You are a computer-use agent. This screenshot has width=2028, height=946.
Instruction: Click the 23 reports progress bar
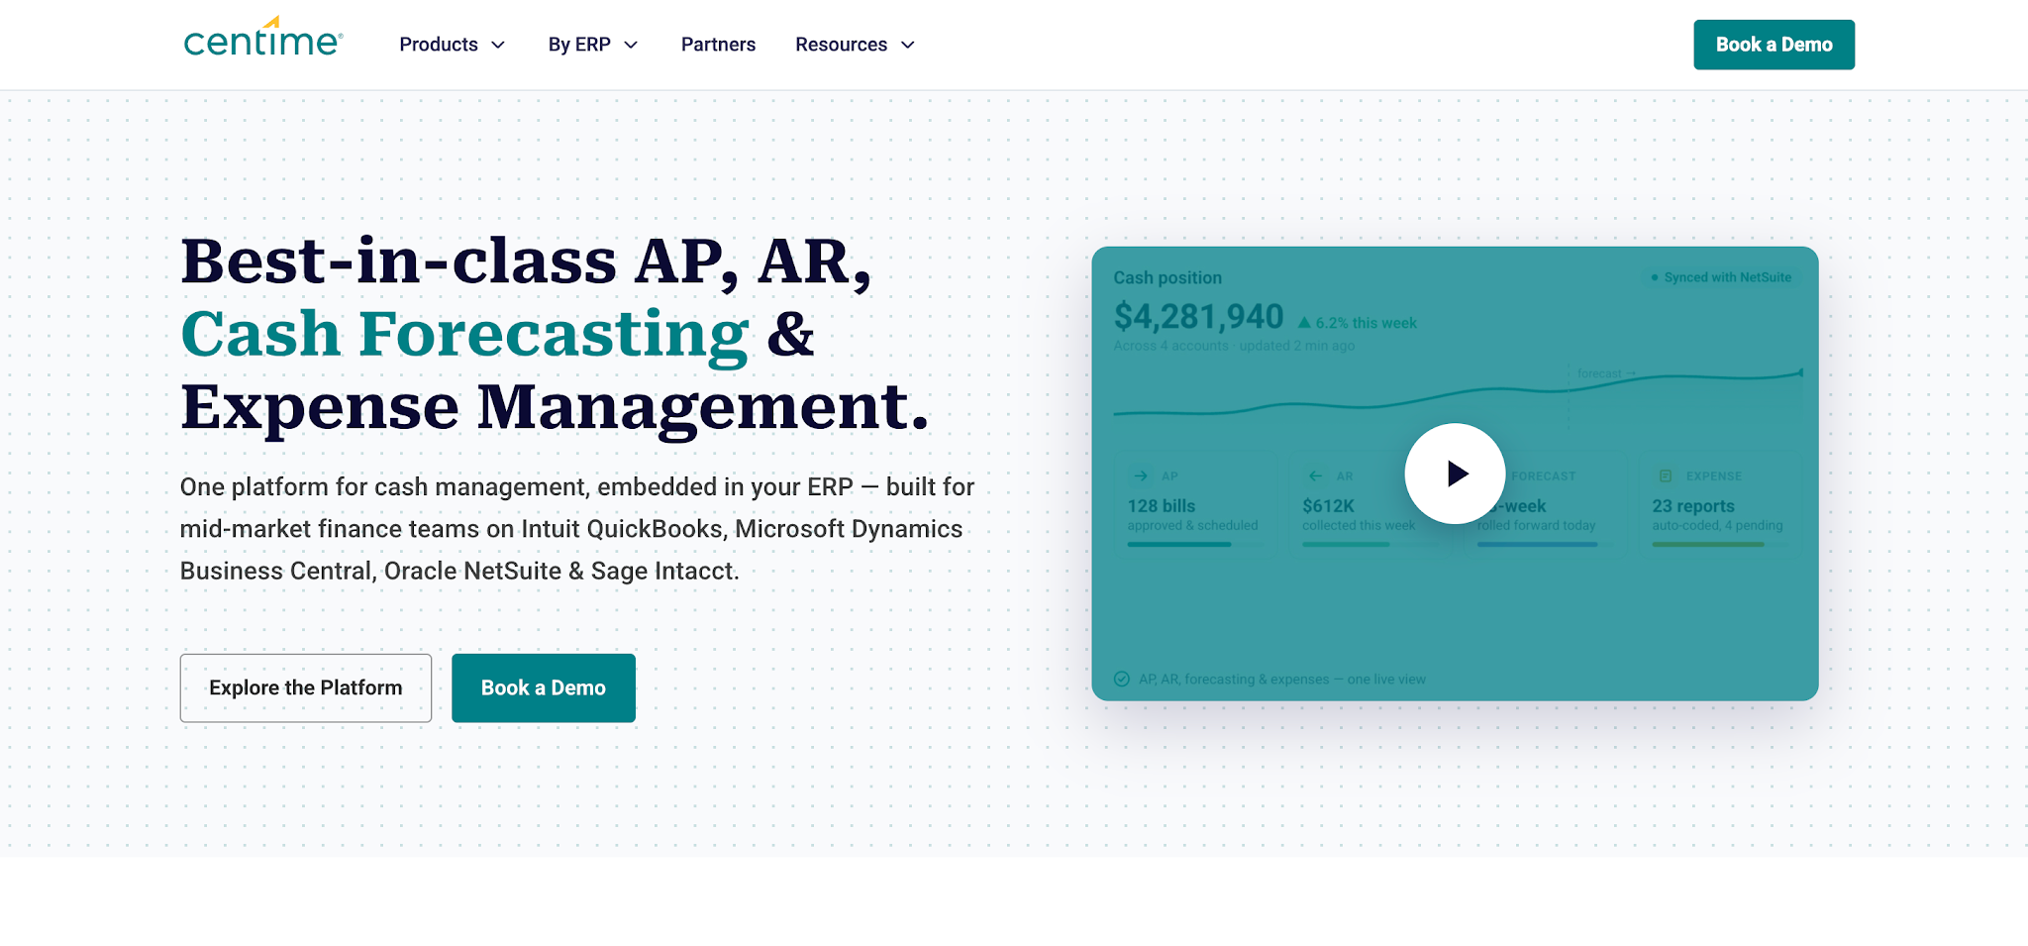click(x=1720, y=545)
